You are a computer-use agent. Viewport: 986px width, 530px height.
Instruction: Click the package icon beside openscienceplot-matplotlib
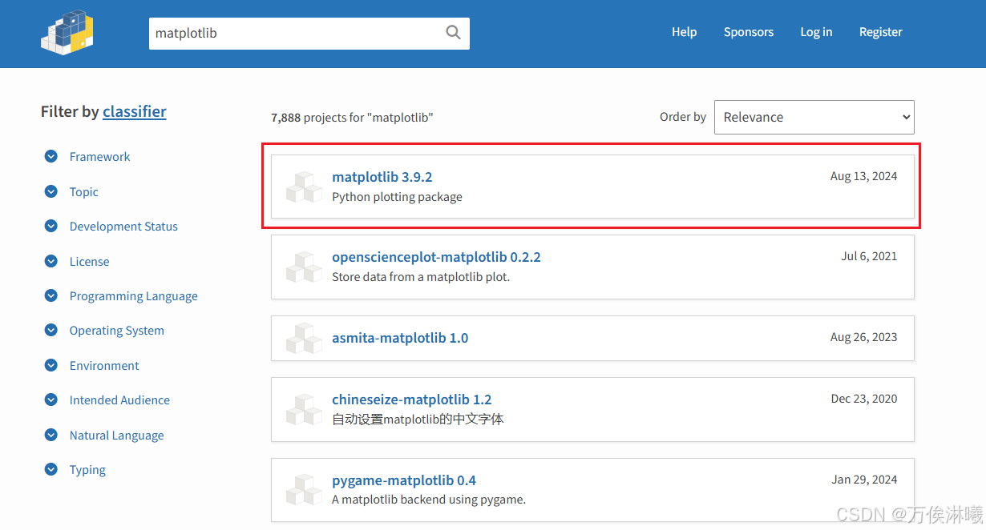pyautogui.click(x=304, y=267)
